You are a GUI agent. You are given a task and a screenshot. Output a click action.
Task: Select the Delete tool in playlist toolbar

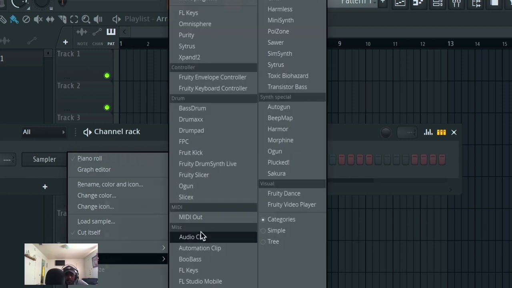(26, 19)
